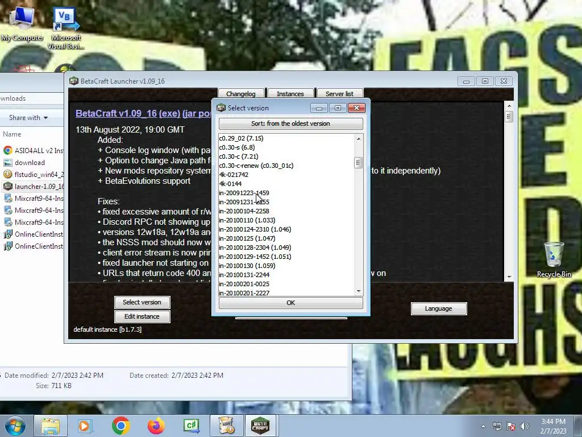
Task: Click version list scrollbar down arrow
Action: coord(359,291)
